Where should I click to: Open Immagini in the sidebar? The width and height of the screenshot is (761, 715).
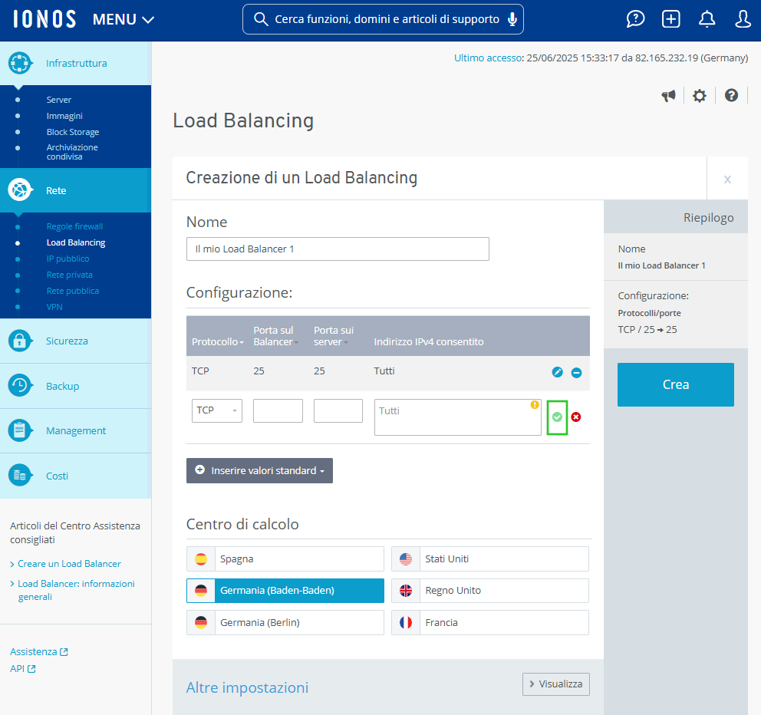click(x=64, y=116)
